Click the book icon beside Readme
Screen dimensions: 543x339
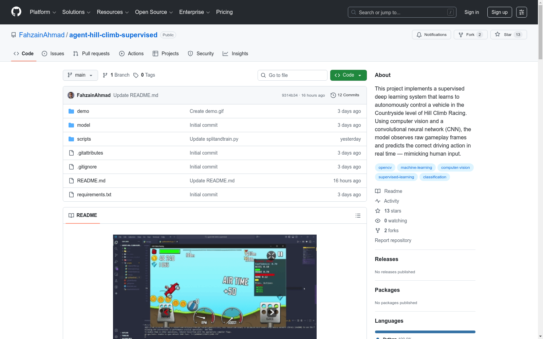378,191
